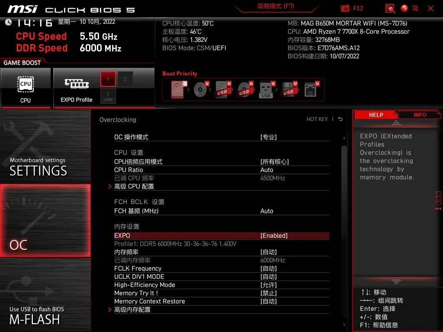Click the 已调 CPU 频率 4500MHz row
Image resolution: width=443 pixels, height=332 pixels.
(221, 178)
